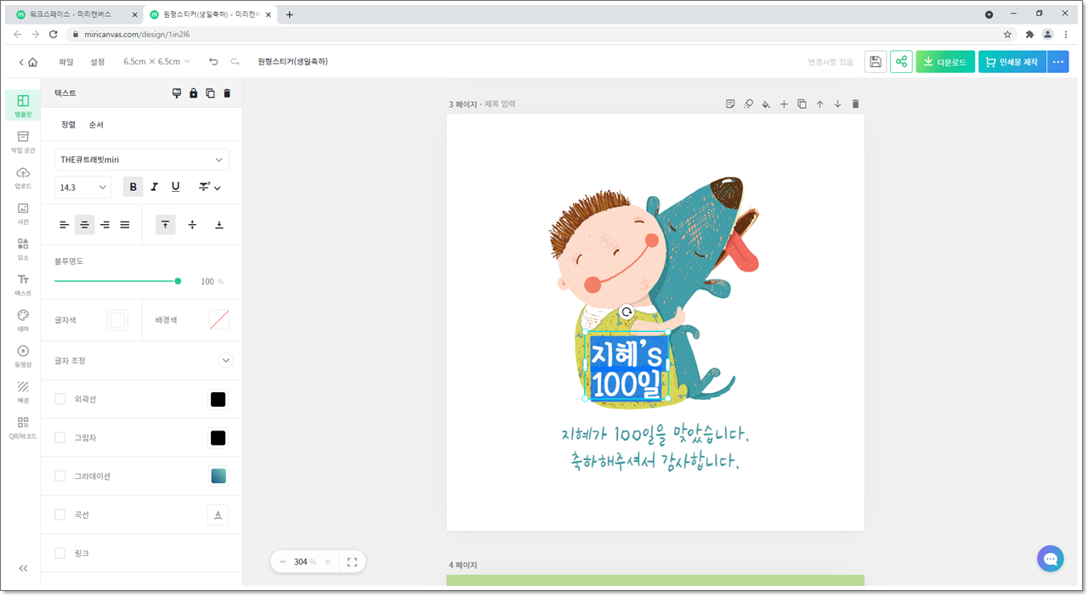Switch to the 정렬 tab
Viewport: 1088px width, 596px height.
tap(68, 125)
